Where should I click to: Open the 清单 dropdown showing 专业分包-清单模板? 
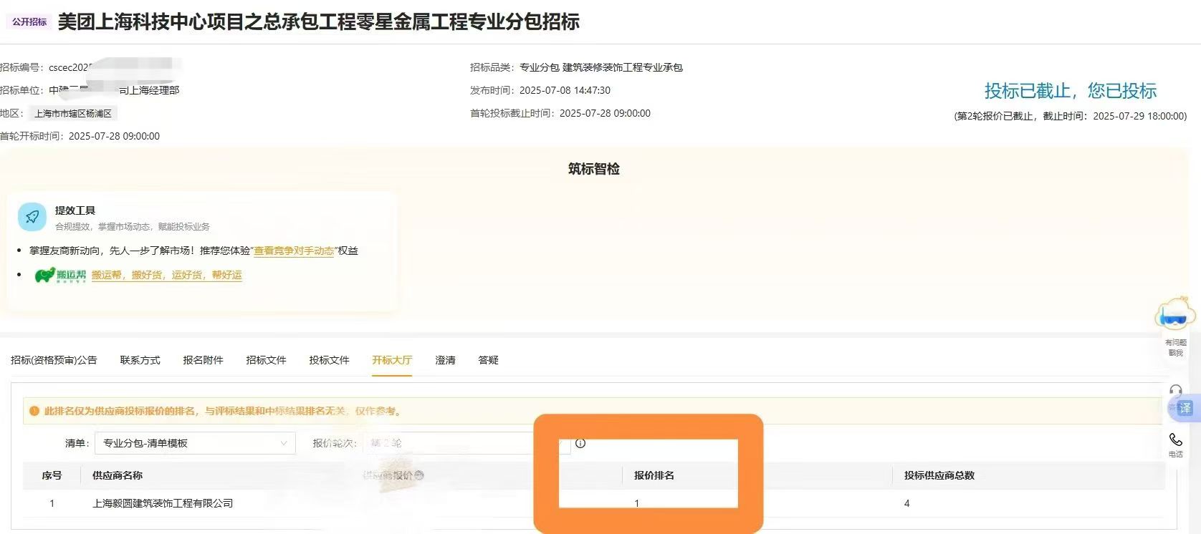195,443
